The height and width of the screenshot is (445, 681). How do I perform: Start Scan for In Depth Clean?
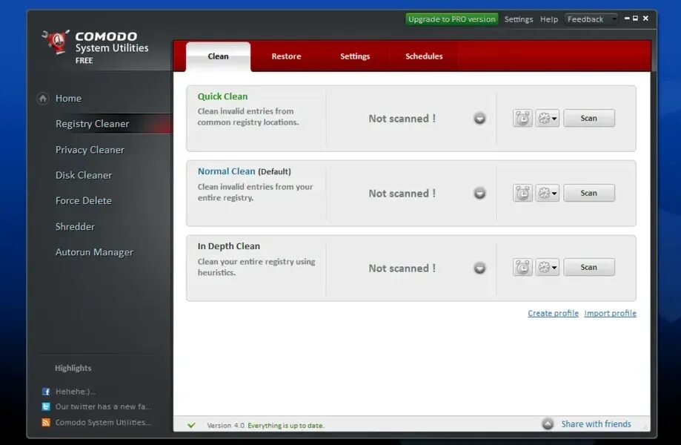pyautogui.click(x=589, y=267)
